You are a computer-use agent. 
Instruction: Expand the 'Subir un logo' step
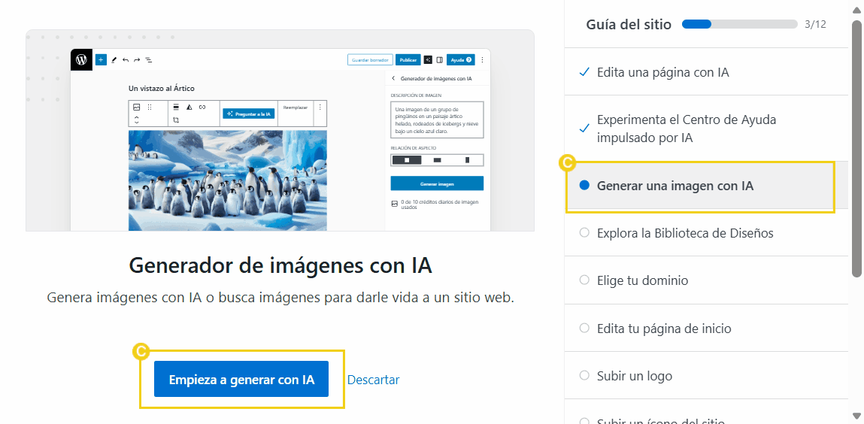pyautogui.click(x=634, y=376)
